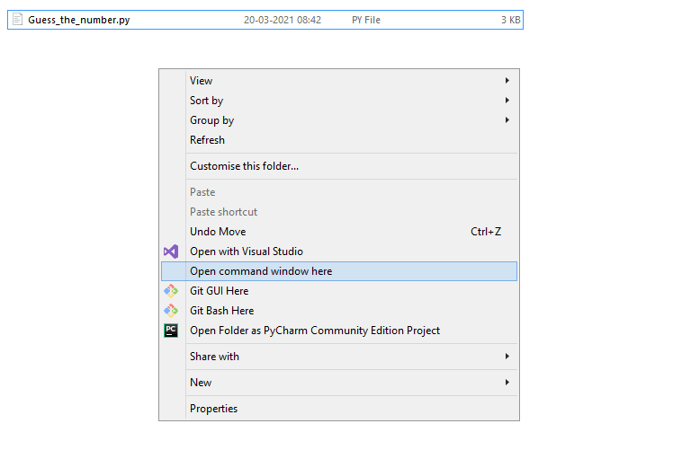Open Folder as PyCharm Community Edition Project
Viewport: 682px width, 450px height.
[339, 331]
